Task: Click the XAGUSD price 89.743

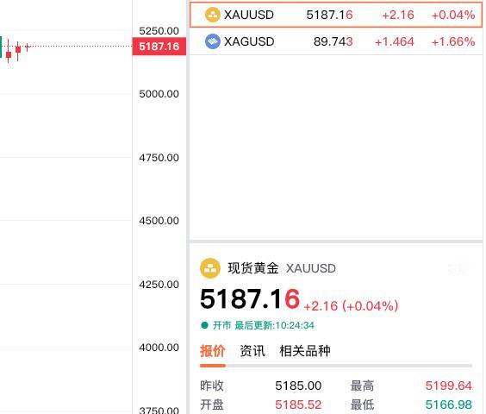Action: coord(333,41)
